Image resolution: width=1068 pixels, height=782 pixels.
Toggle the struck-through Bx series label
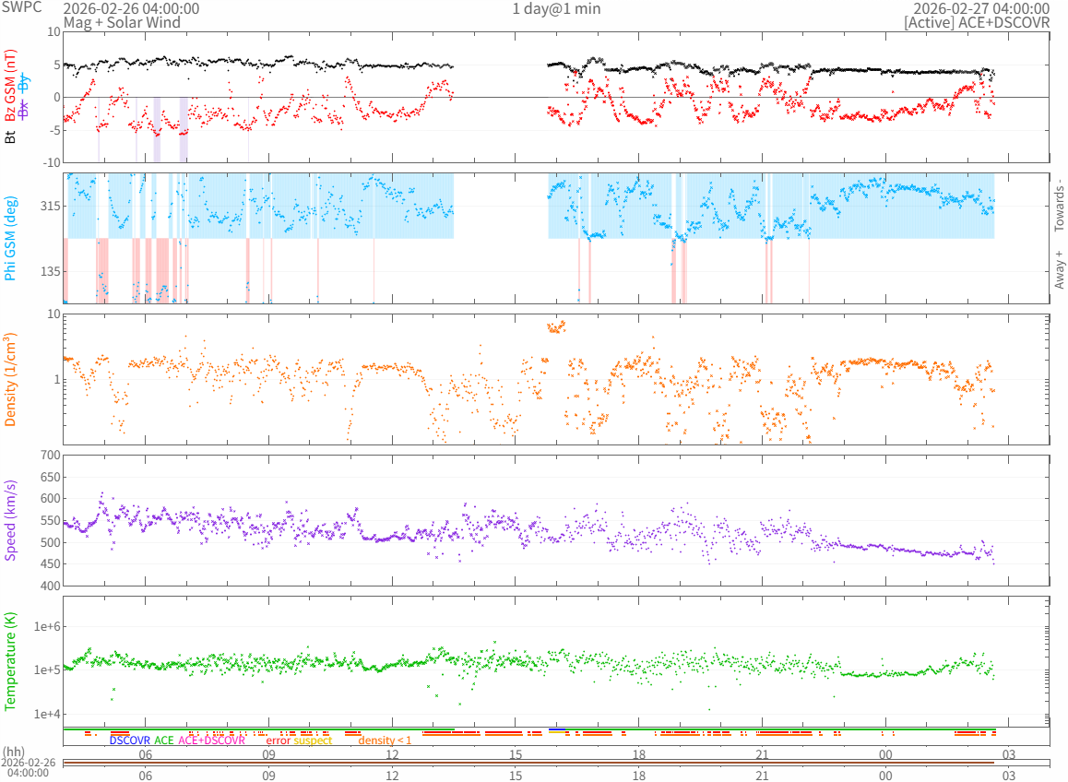[x=25, y=108]
